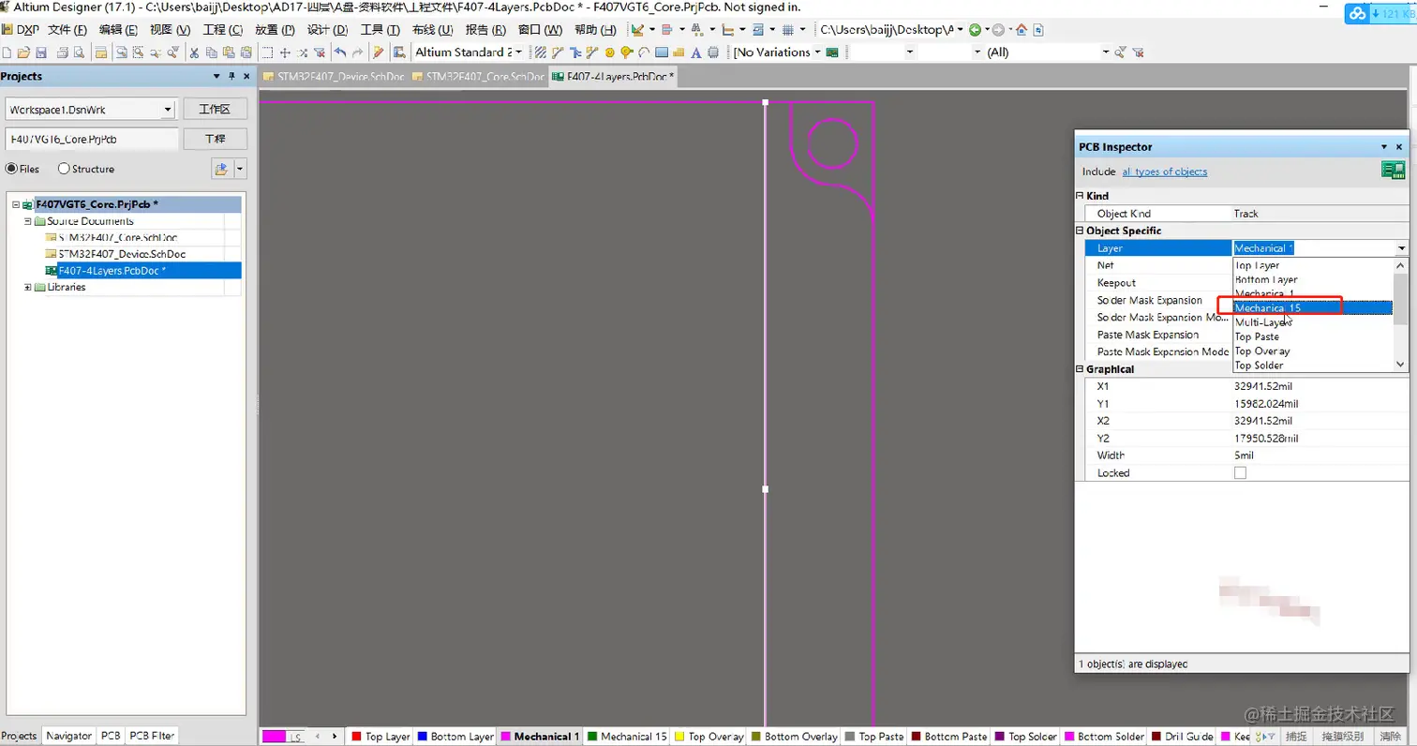Click the cross probe pencil icon
Image resolution: width=1417 pixels, height=746 pixels.
[379, 52]
